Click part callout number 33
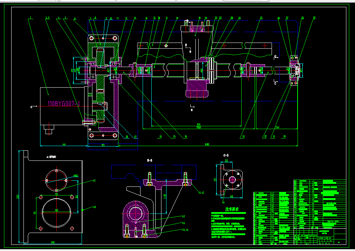The image size is (355, 251). tap(243, 137)
